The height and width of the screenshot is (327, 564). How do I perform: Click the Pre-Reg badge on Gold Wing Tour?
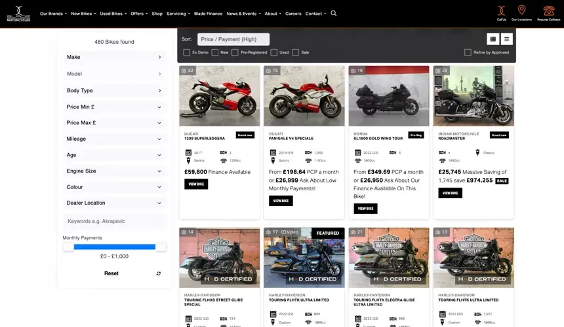416,135
